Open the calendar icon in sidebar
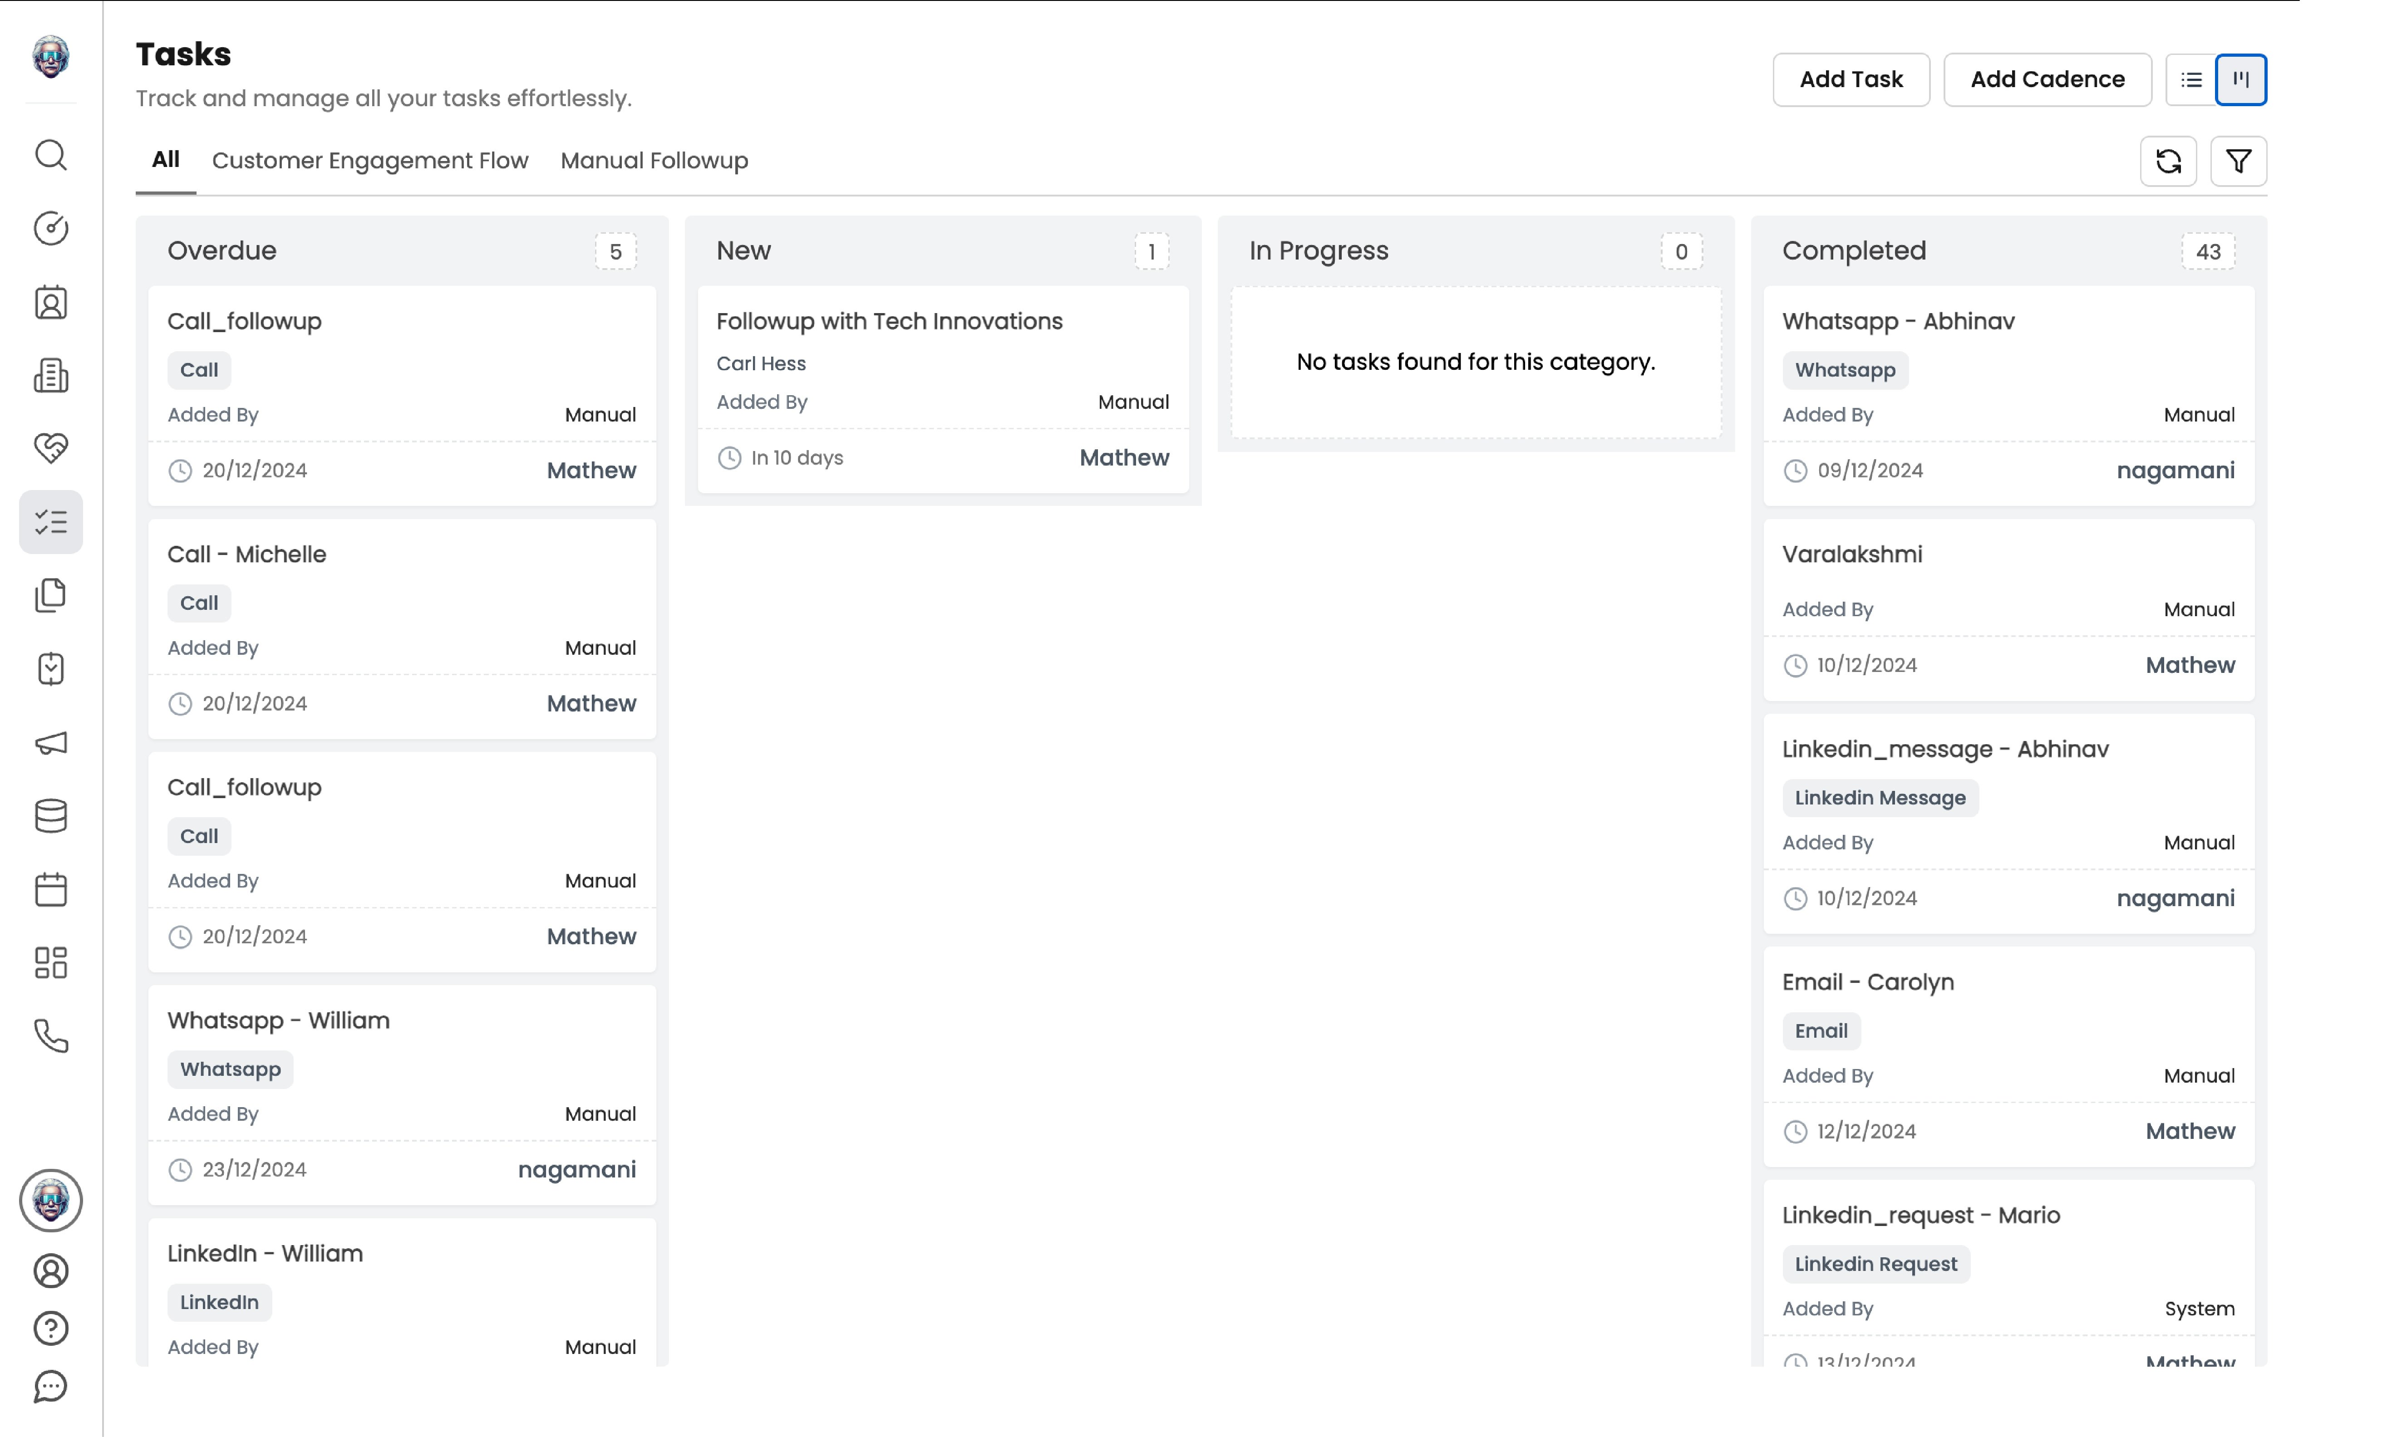This screenshot has width=2402, height=1437. coord(50,889)
